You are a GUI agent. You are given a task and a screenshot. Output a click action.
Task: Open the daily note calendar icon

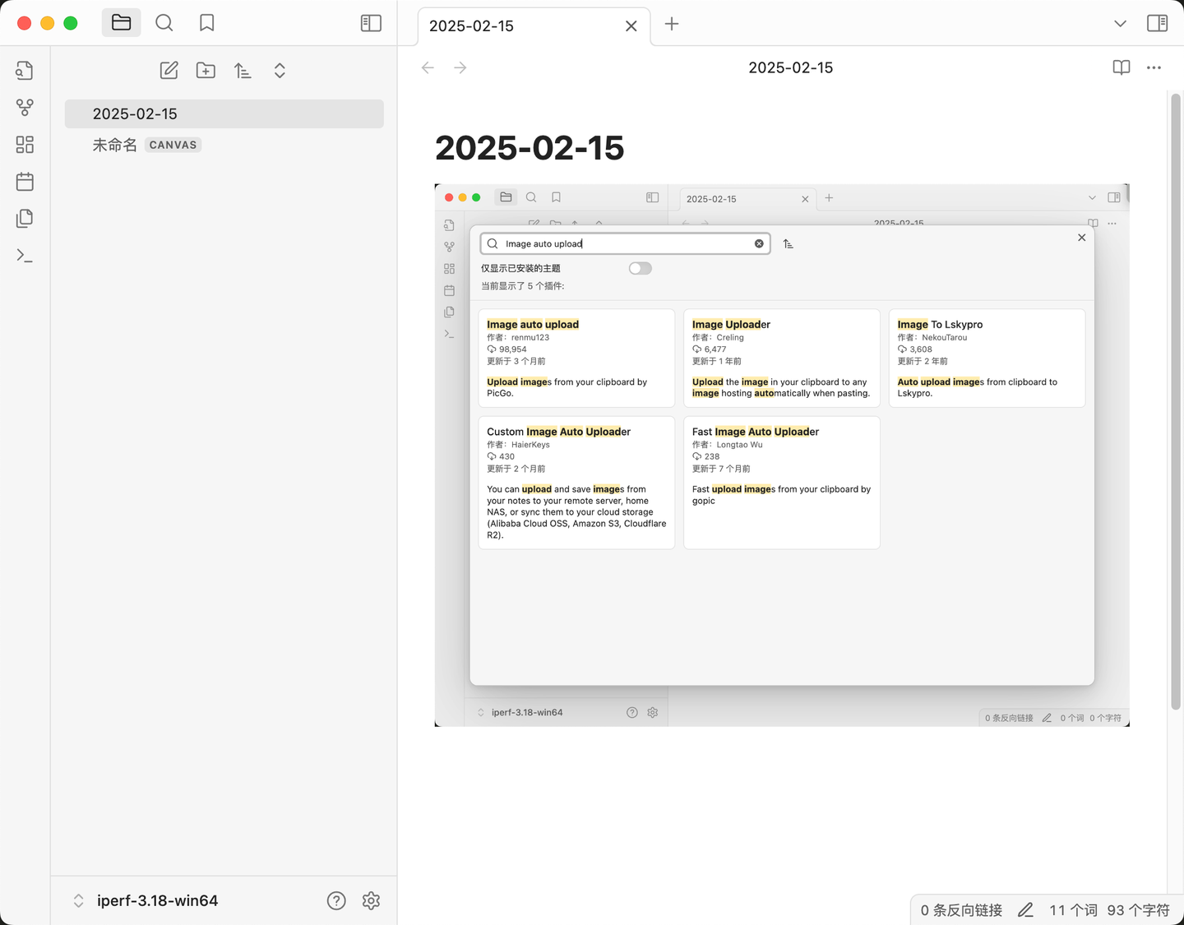pos(24,181)
